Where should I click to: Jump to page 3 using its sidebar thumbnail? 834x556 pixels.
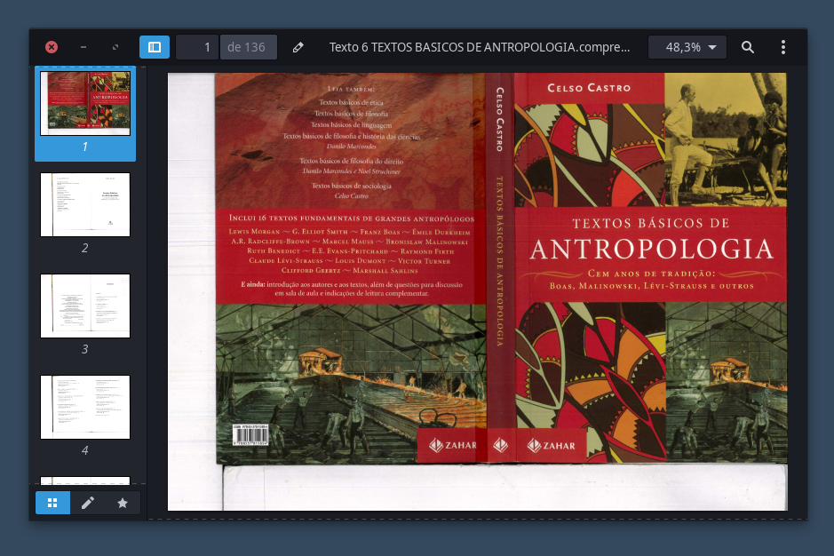pyautogui.click(x=84, y=306)
